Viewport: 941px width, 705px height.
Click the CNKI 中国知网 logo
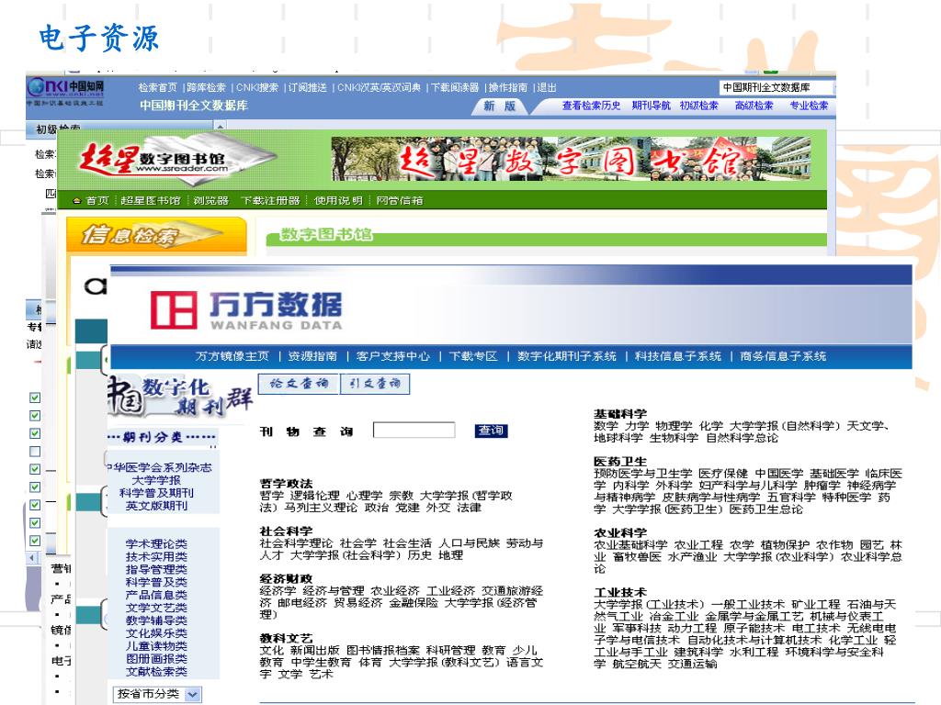[x=65, y=91]
